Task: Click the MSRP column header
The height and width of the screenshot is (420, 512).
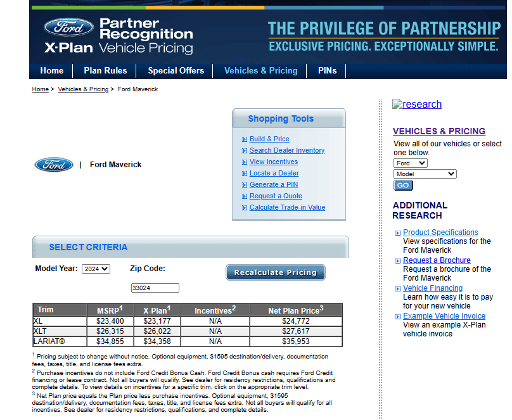Action: [x=110, y=310]
